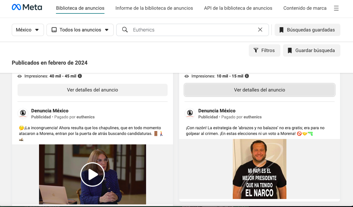This screenshot has height=207, width=353.
Task: Open Búsquedas guardadas
Action: point(307,30)
